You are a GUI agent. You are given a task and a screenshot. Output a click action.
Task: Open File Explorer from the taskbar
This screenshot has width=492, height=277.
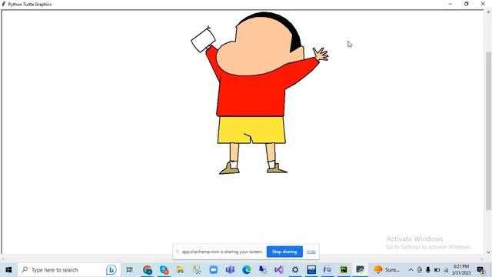tap(180, 270)
